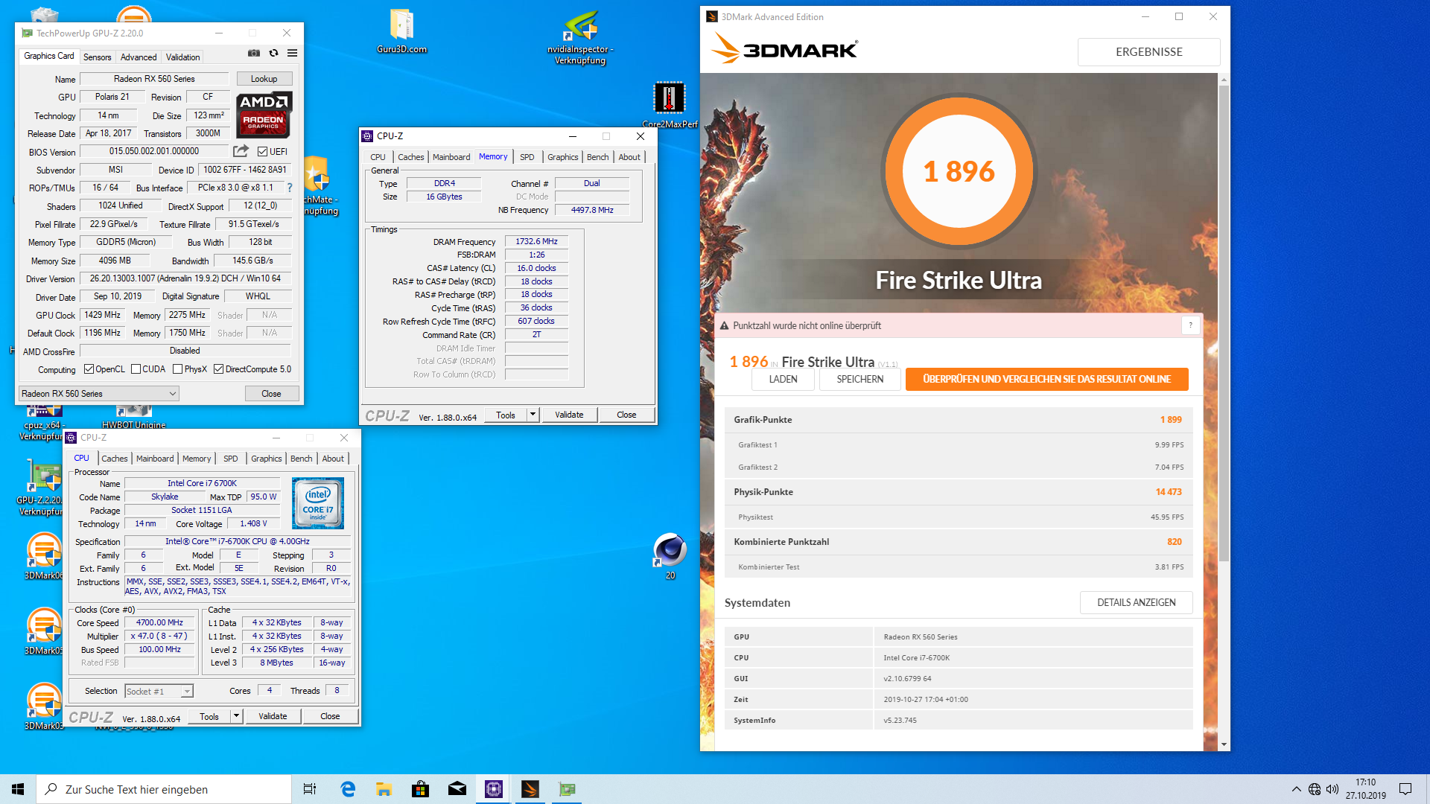The height and width of the screenshot is (804, 1430).
Task: Click the taskbar search input field
Action: click(164, 789)
